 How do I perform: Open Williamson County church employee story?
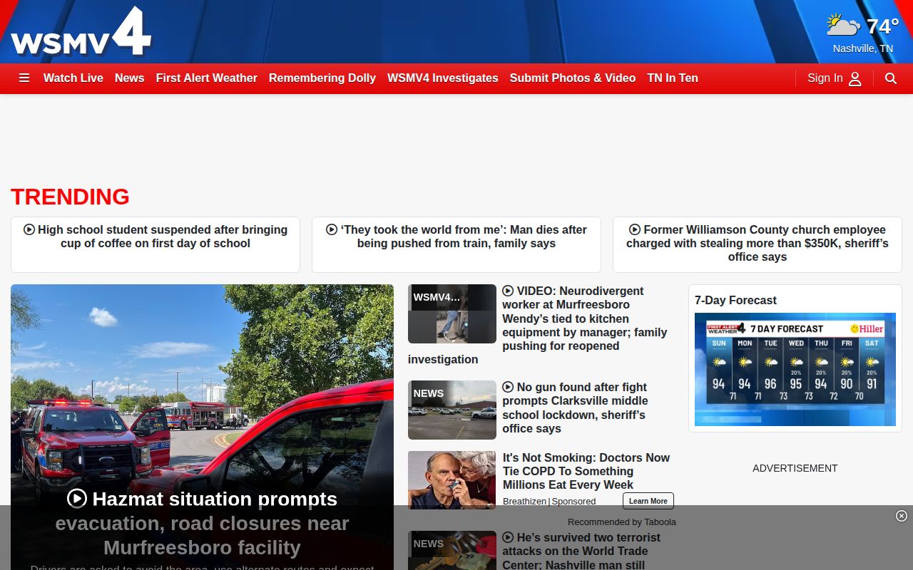(758, 243)
